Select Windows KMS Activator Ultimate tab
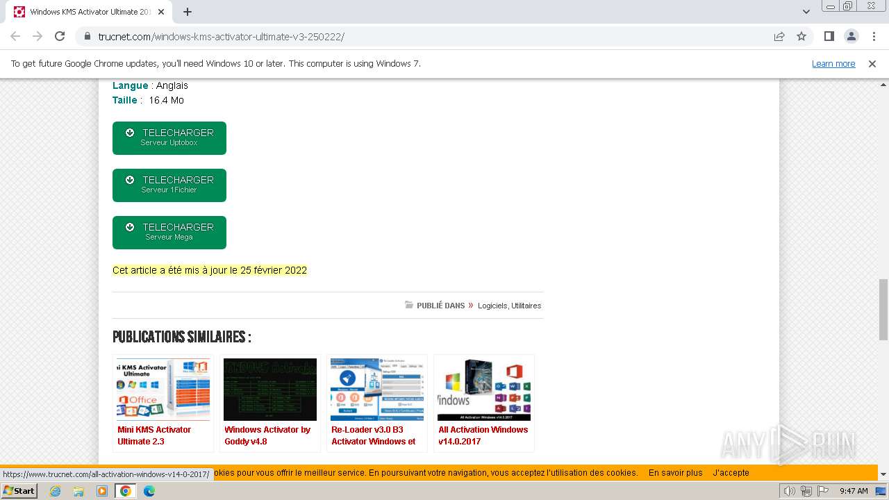The width and height of the screenshot is (889, 500). click(90, 12)
